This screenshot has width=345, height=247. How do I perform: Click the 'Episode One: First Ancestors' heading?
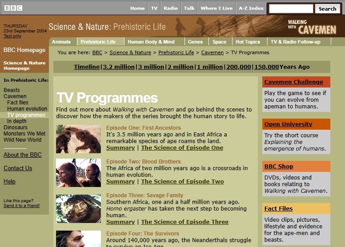[144, 128]
